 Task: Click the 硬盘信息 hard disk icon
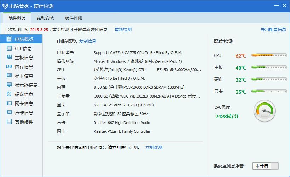click(9, 94)
